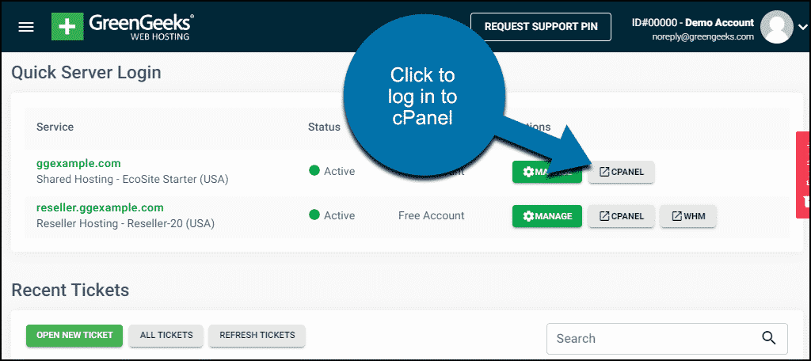This screenshot has height=361, width=811.
Task: Open the ggexample.com domain link
Action: pyautogui.click(x=78, y=163)
